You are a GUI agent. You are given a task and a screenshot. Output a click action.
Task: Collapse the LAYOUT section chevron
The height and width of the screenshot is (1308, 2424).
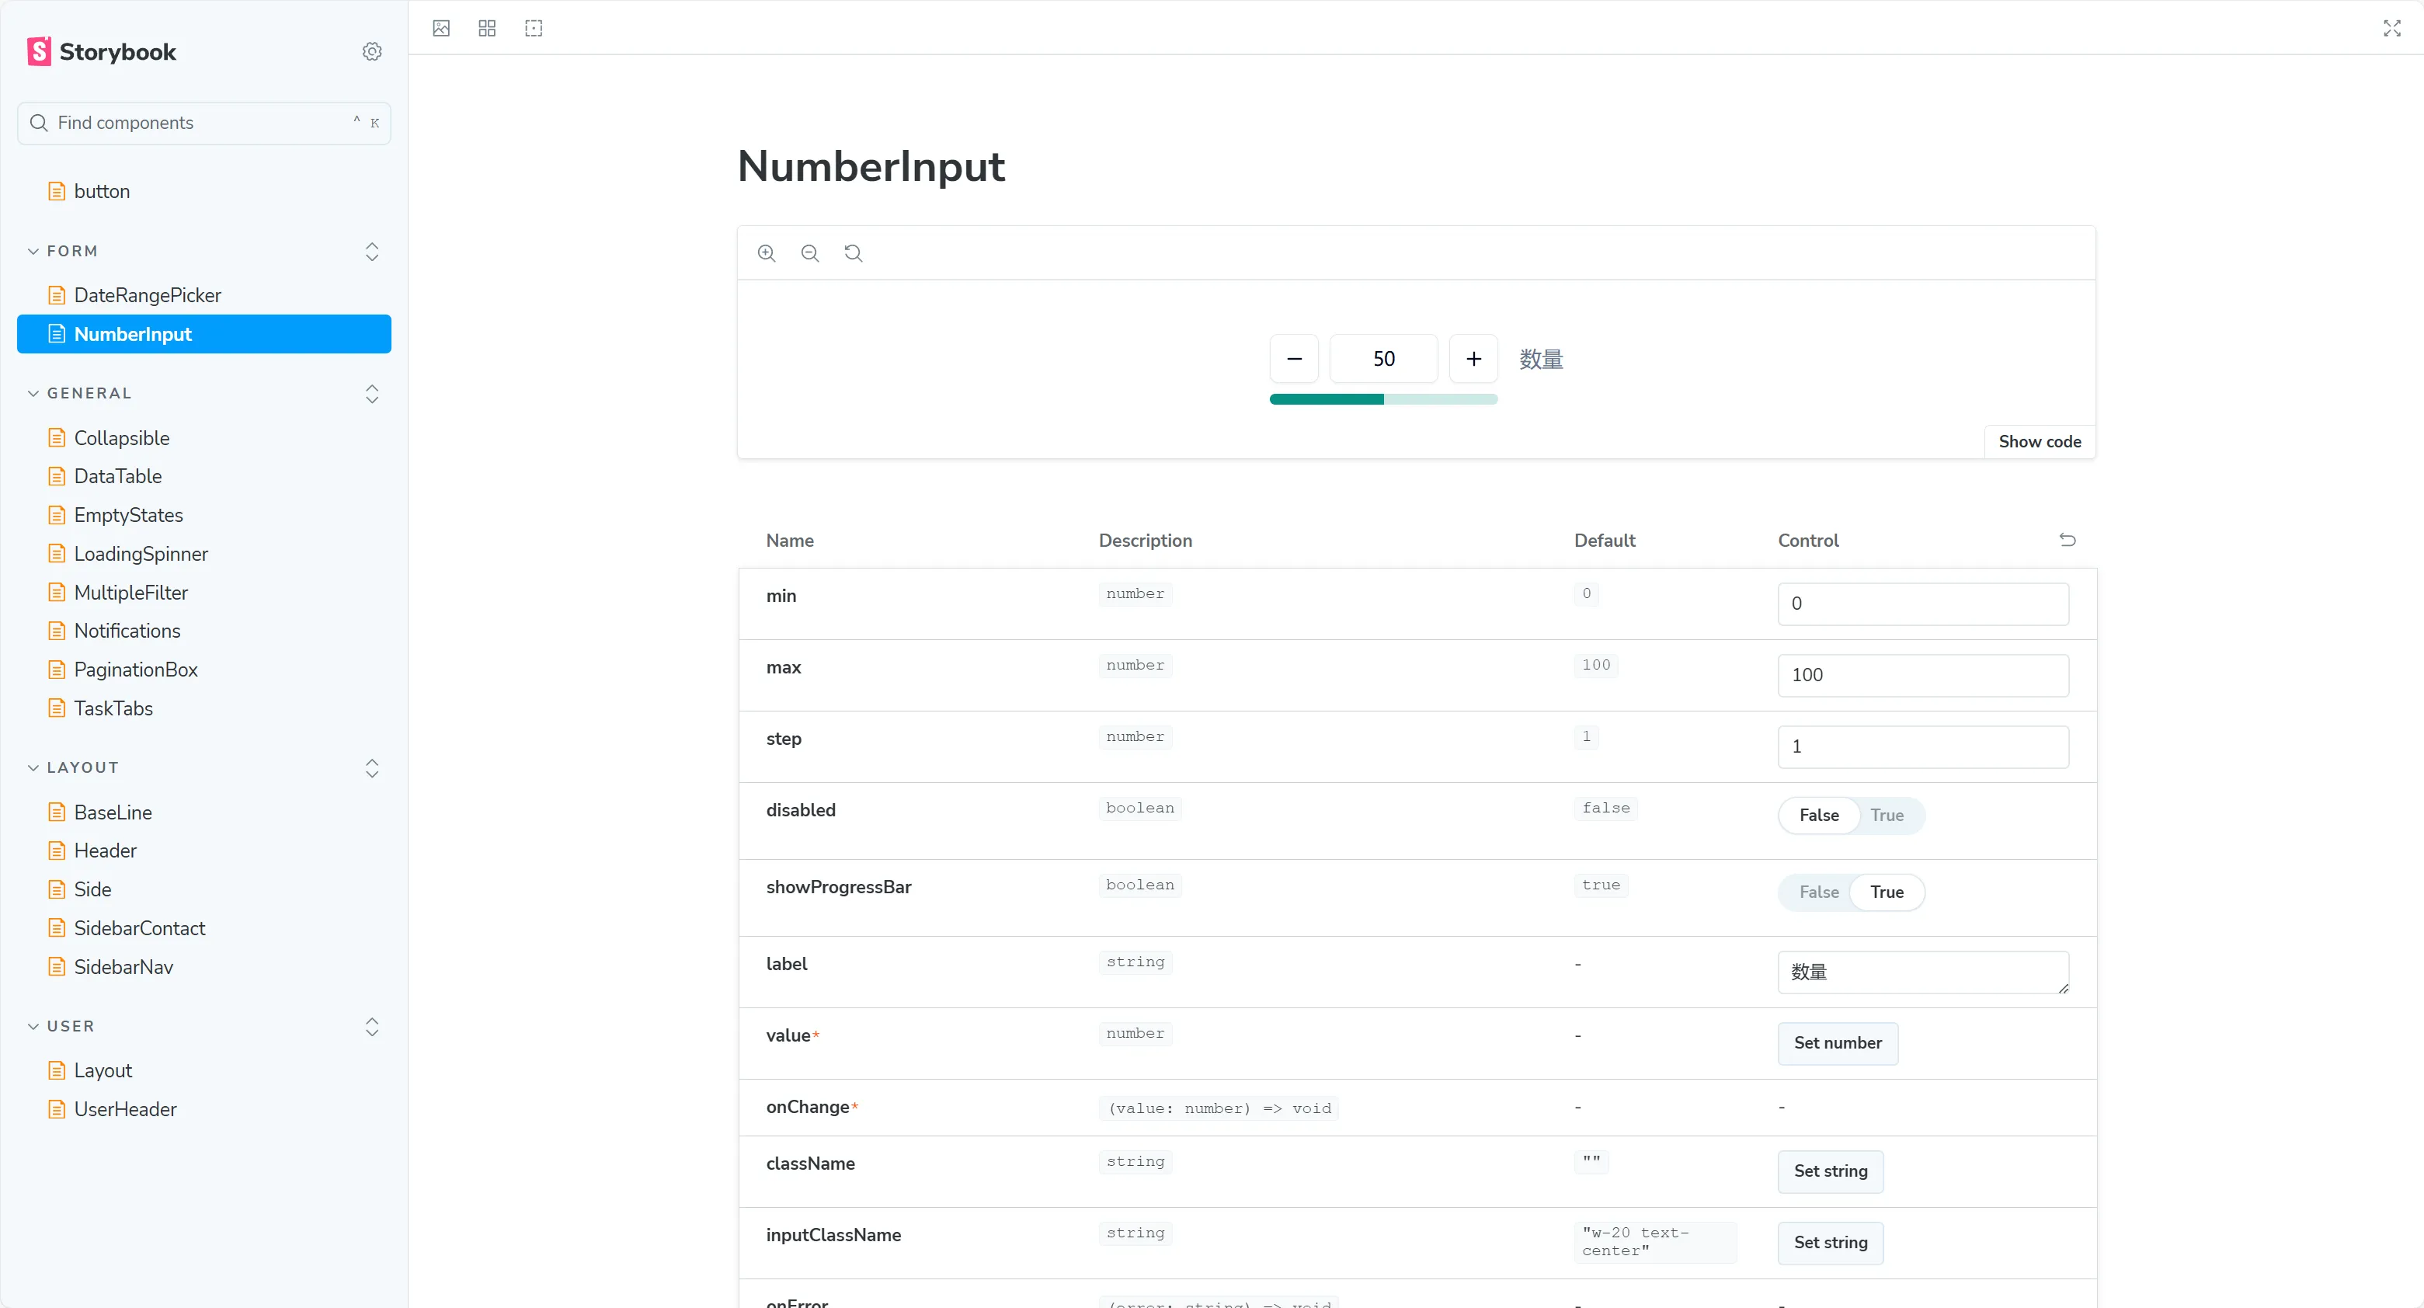point(33,768)
